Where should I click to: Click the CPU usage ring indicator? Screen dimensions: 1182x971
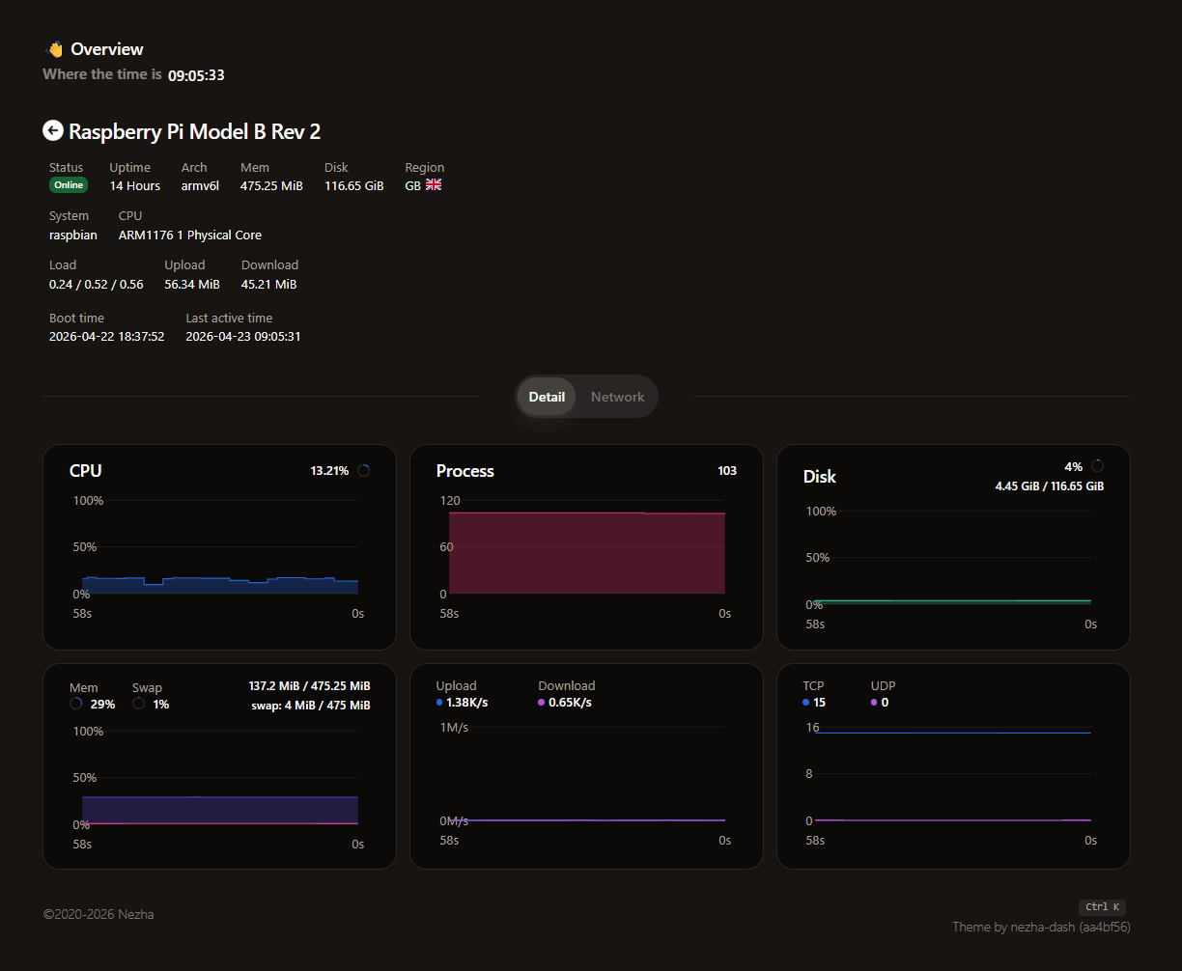[363, 471]
